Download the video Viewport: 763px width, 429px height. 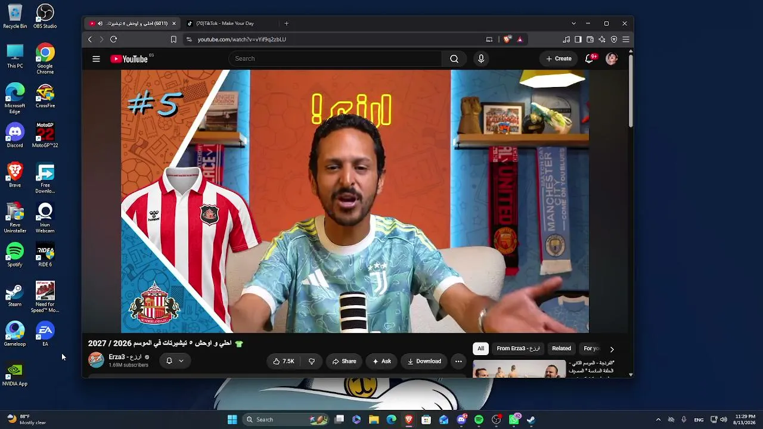[x=424, y=361]
